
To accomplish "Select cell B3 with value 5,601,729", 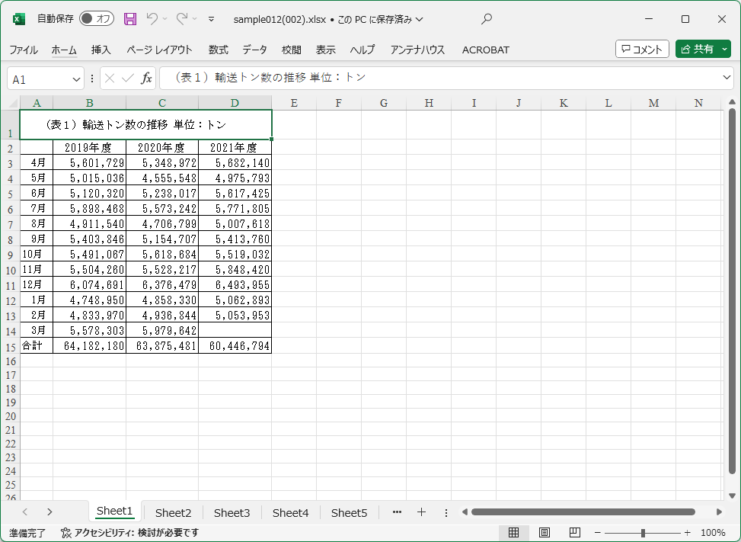I will [x=89, y=162].
